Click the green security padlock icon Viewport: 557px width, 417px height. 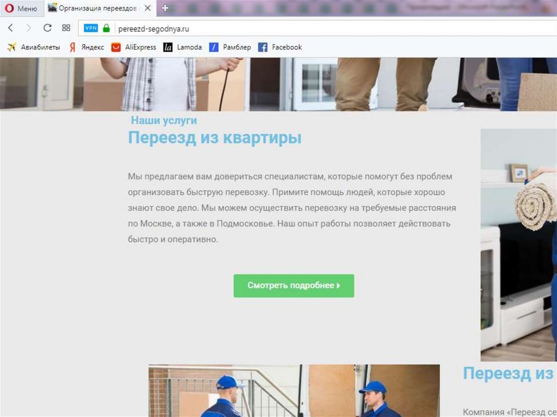click(107, 28)
